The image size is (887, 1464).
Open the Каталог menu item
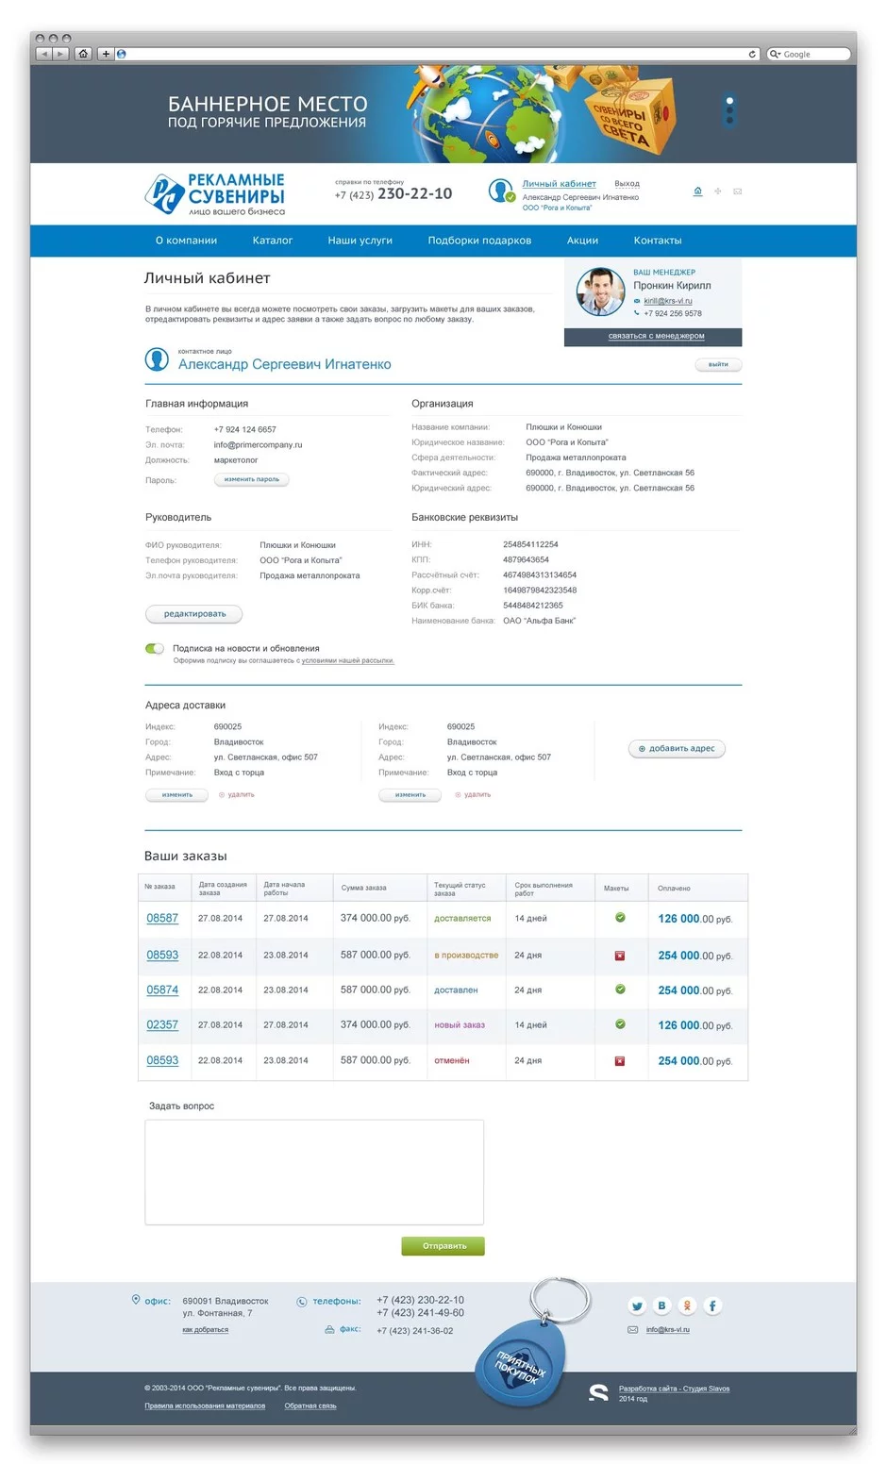pyautogui.click(x=273, y=241)
